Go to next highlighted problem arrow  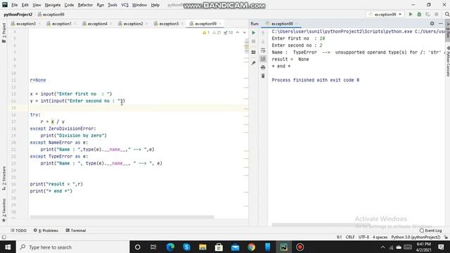click(244, 32)
